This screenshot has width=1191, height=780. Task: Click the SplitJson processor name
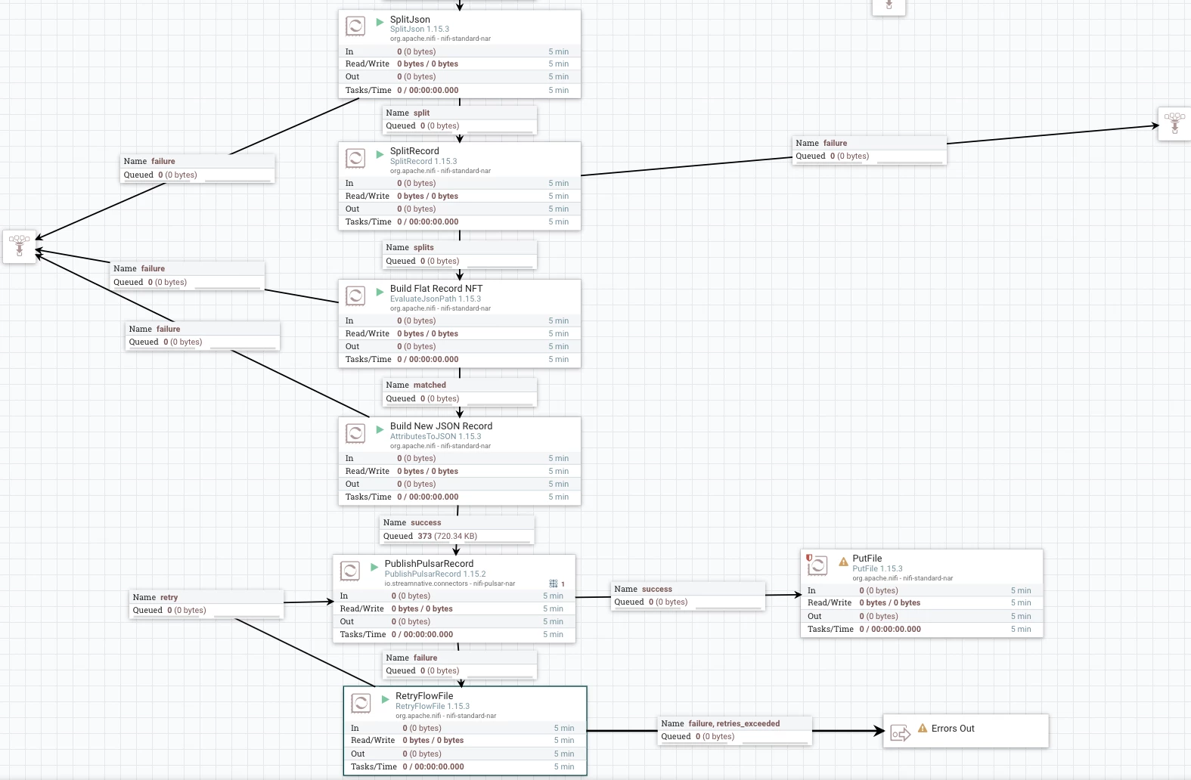coord(410,20)
